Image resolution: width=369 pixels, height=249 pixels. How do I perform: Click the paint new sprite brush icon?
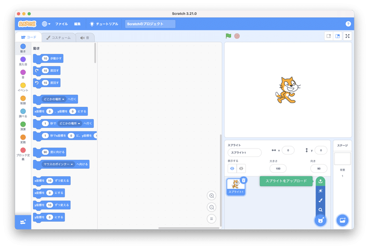(x=320, y=200)
